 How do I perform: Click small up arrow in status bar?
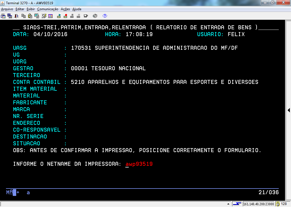tap(228, 204)
